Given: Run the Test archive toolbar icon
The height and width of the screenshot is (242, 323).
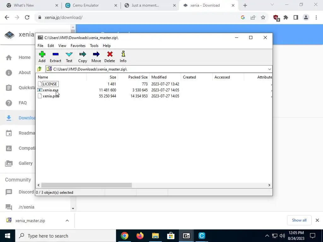Looking at the screenshot, I should (x=69, y=57).
